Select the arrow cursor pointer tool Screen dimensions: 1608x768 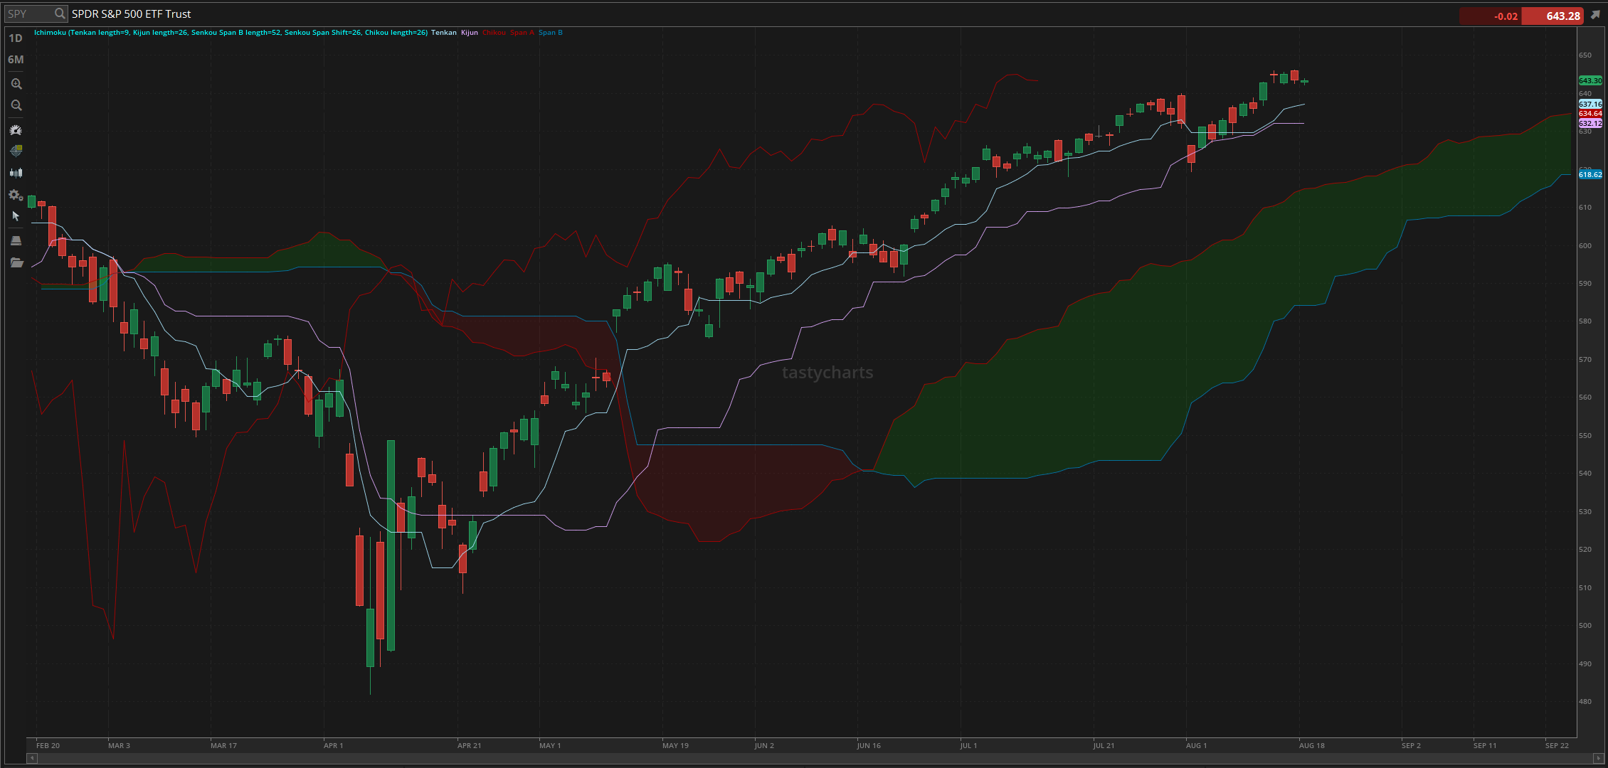pyautogui.click(x=16, y=216)
